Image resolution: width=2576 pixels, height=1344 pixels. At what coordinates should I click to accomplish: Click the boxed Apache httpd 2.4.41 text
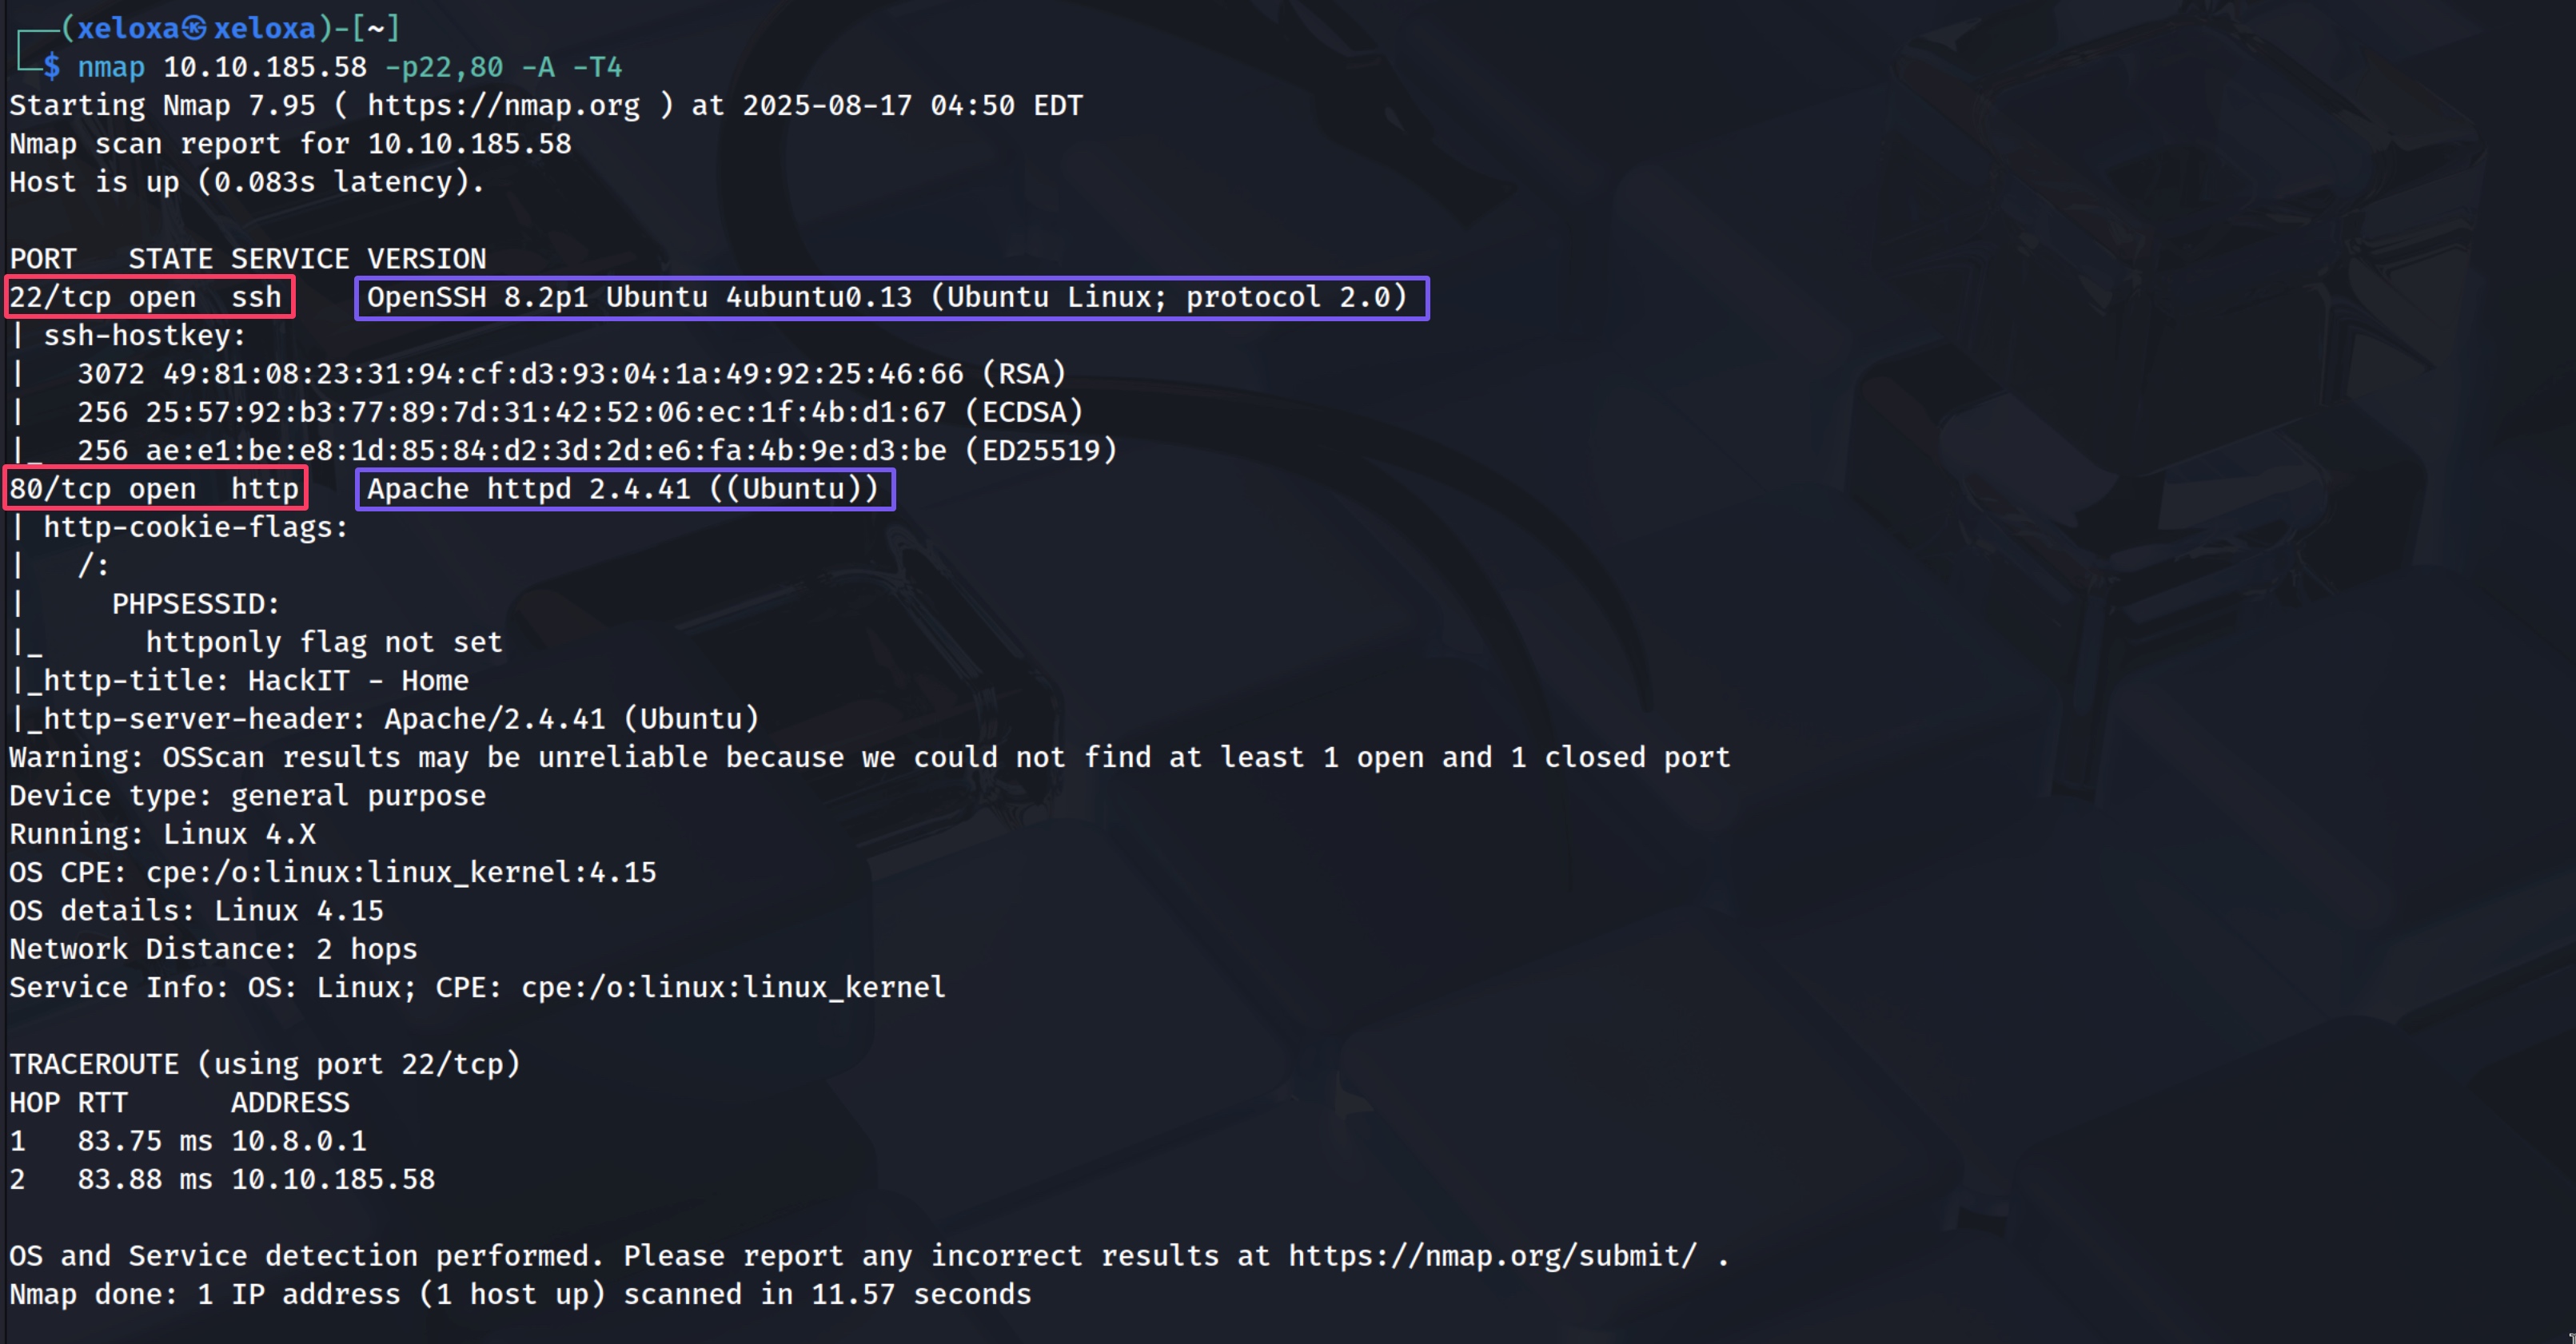tap(625, 490)
